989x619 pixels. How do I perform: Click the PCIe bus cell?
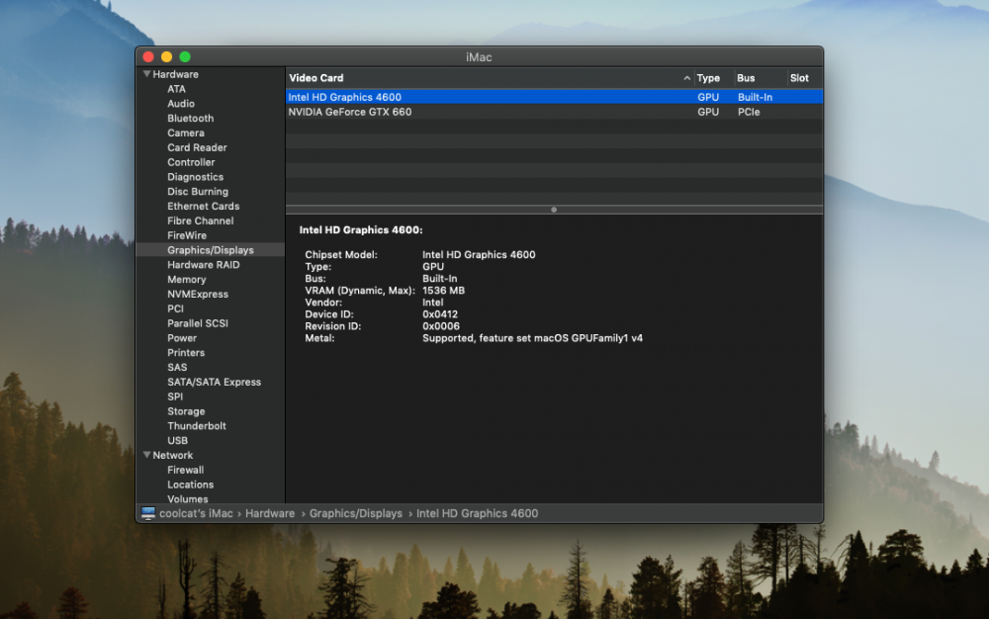(x=749, y=112)
